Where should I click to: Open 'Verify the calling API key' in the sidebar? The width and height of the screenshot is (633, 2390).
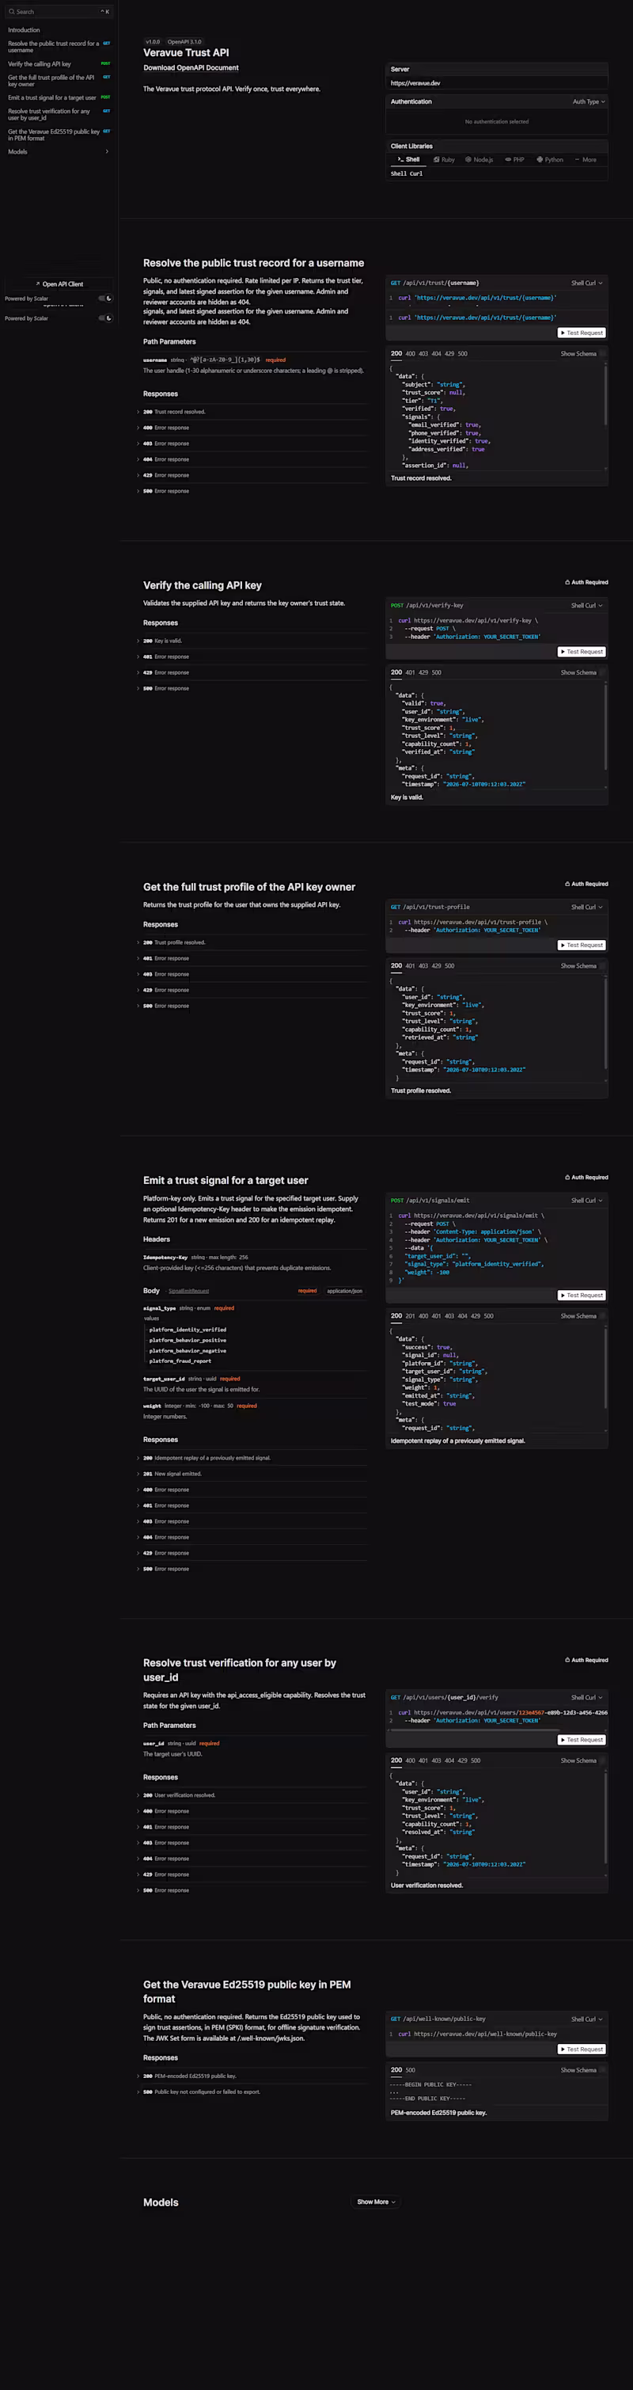click(59, 64)
